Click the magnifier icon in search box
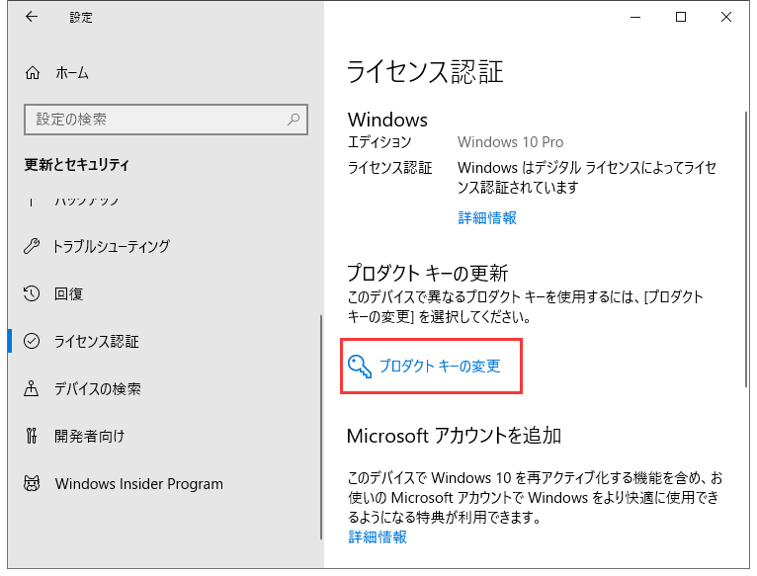The height and width of the screenshot is (576, 757). [x=294, y=120]
